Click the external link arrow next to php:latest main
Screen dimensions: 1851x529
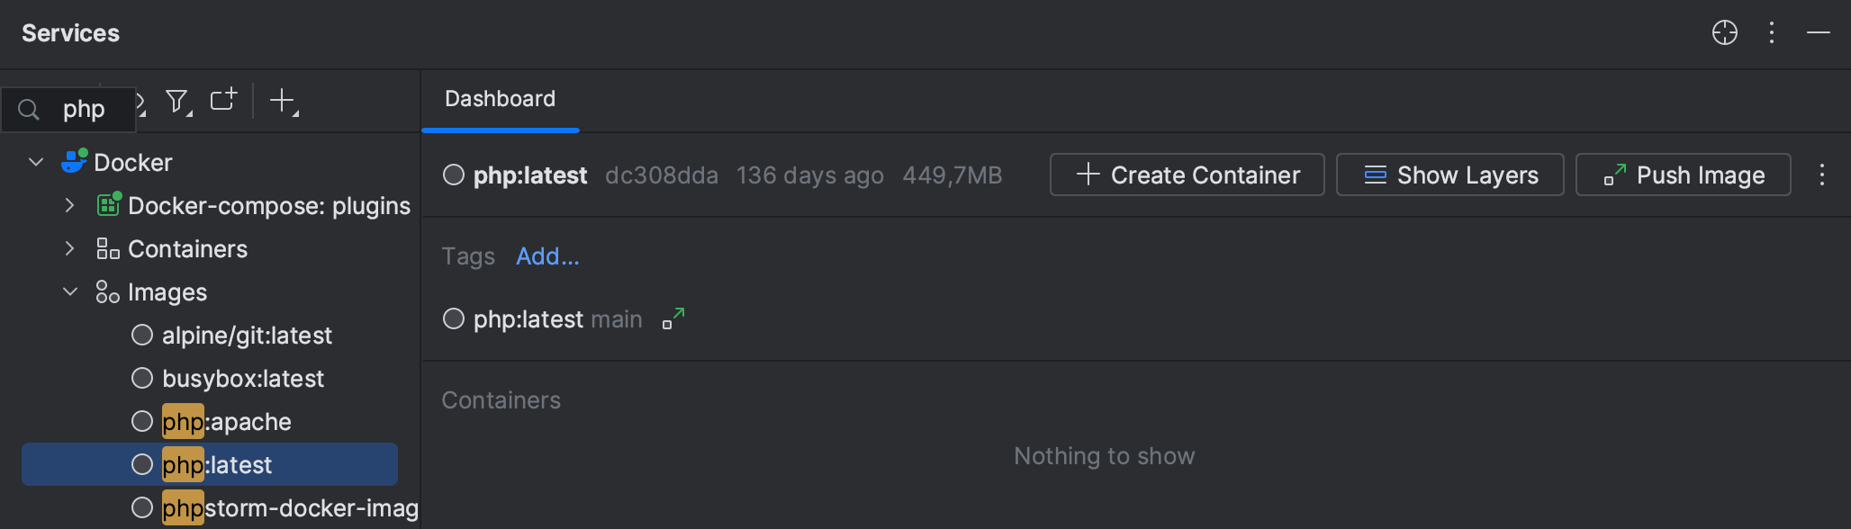point(672,318)
